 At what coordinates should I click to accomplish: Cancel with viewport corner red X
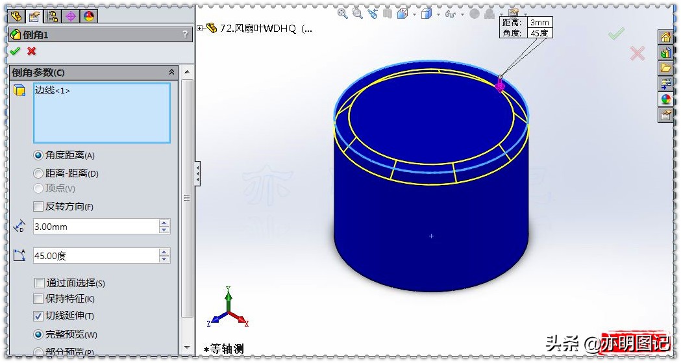pos(637,53)
